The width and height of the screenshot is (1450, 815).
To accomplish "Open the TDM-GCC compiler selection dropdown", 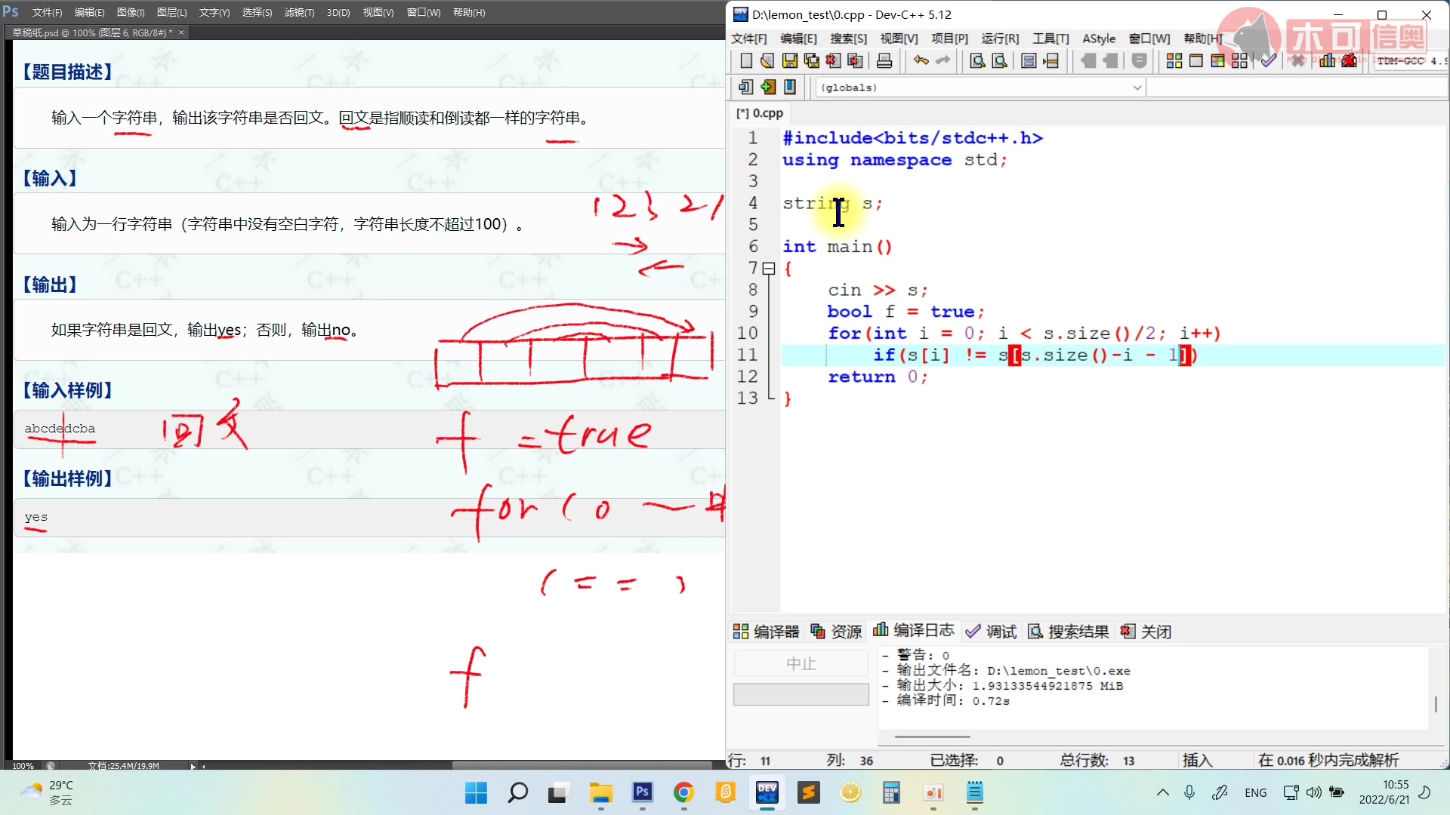I will [1409, 61].
